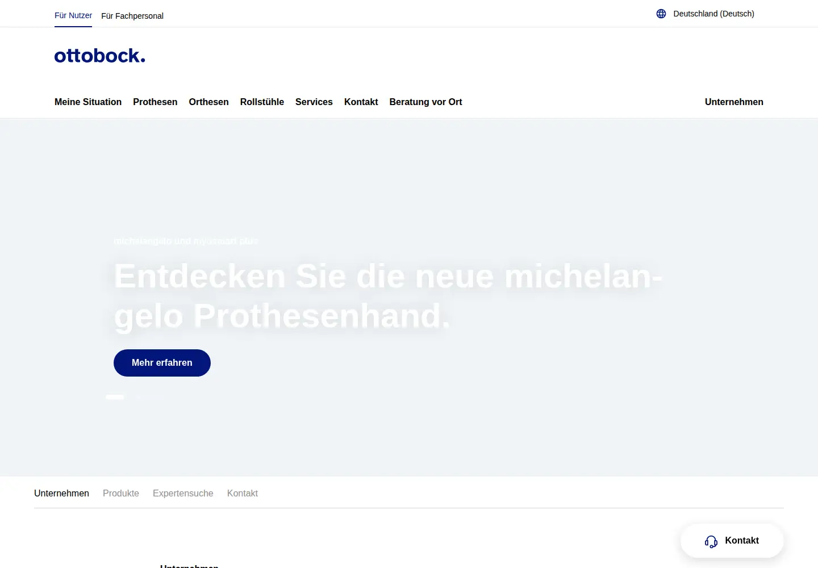Screen dimensions: 818x568
Task: Select Expertensuche tab
Action: [x=183, y=493]
